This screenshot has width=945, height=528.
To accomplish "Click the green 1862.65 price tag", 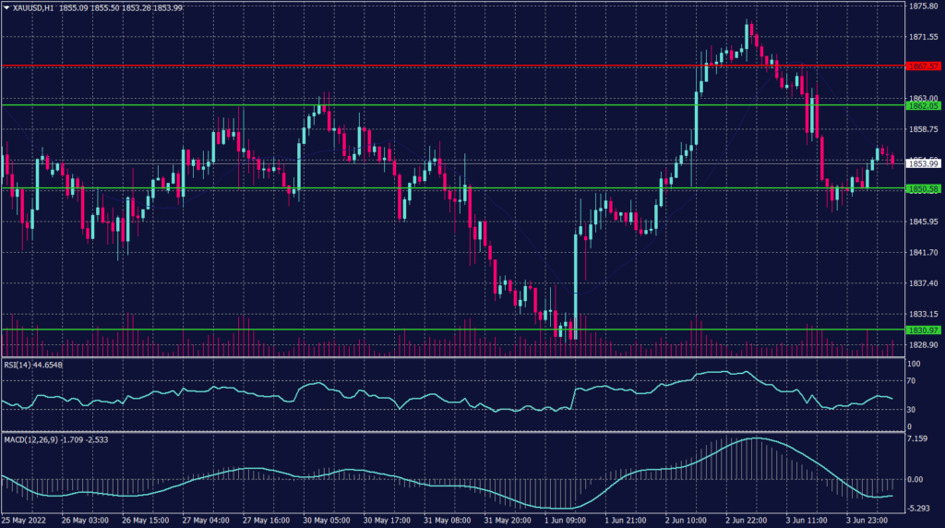I will coord(923,106).
